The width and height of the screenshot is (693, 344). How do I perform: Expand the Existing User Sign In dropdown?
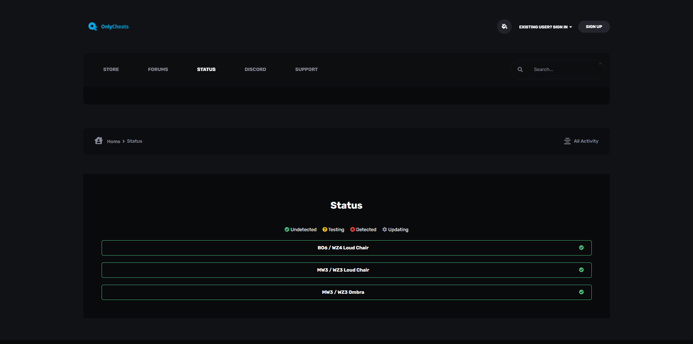tap(546, 27)
